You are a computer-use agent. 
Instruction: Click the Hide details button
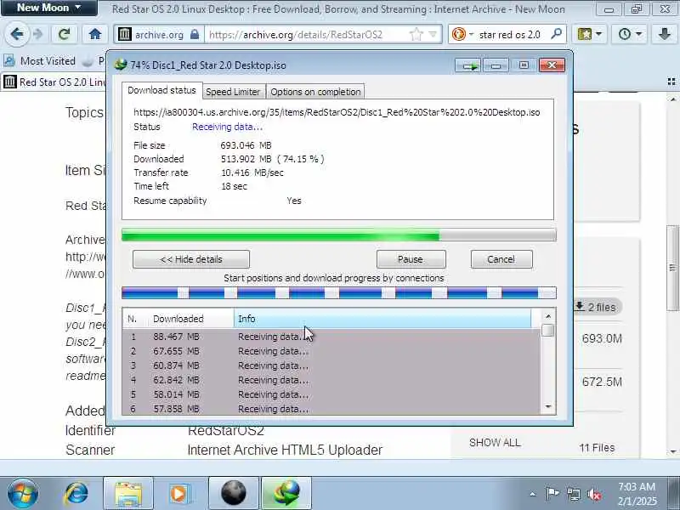pyautogui.click(x=191, y=259)
